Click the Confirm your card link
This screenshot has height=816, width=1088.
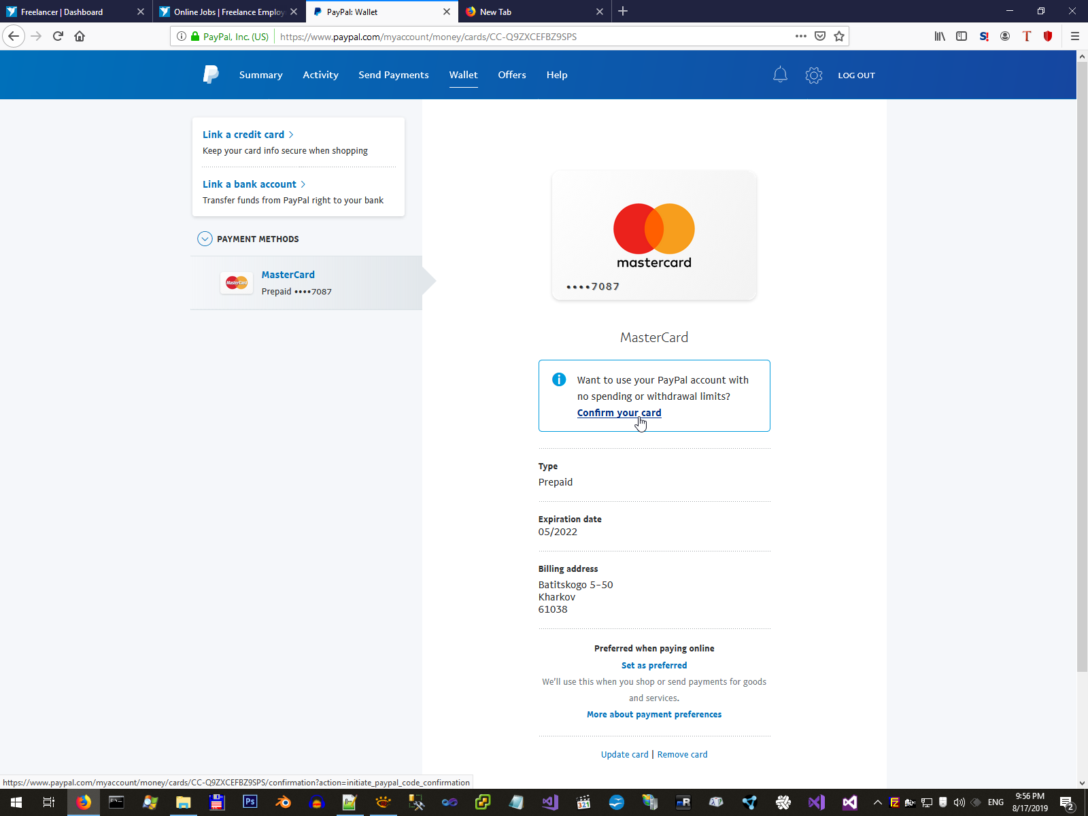point(619,413)
